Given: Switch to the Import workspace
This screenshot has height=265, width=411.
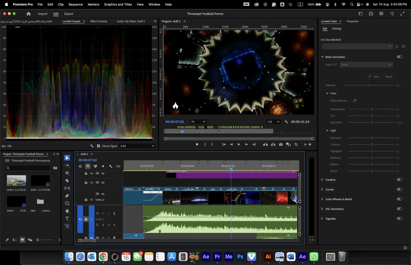Looking at the screenshot, I should (43, 14).
